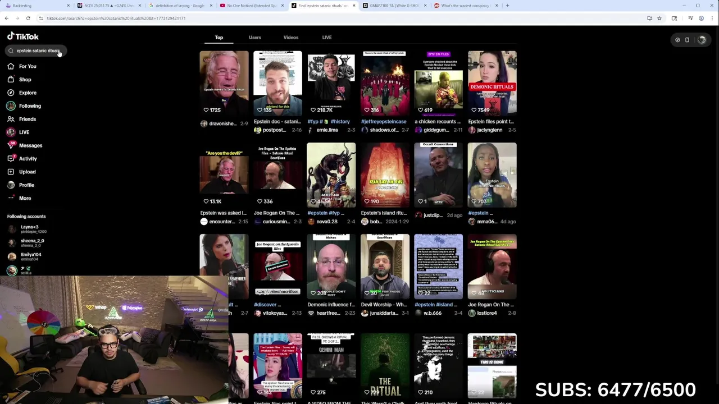
Task: Open the 'What's the scariest conspiracy' tab
Action: tap(466, 6)
